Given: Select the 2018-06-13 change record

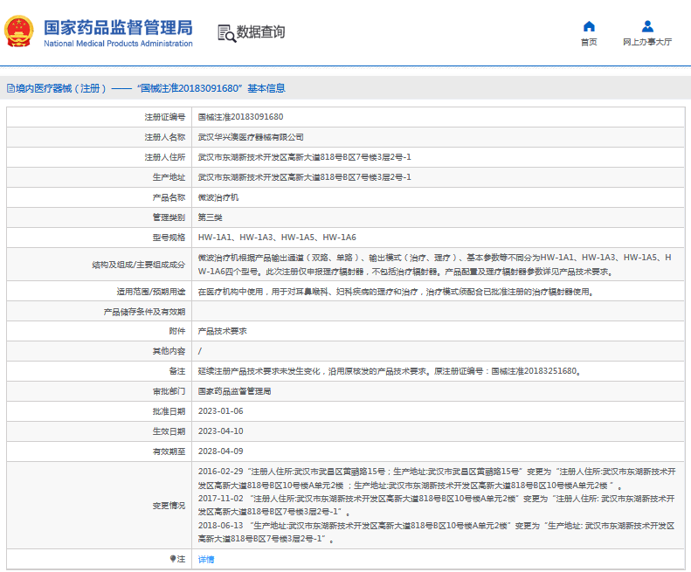Looking at the screenshot, I should [x=436, y=533].
